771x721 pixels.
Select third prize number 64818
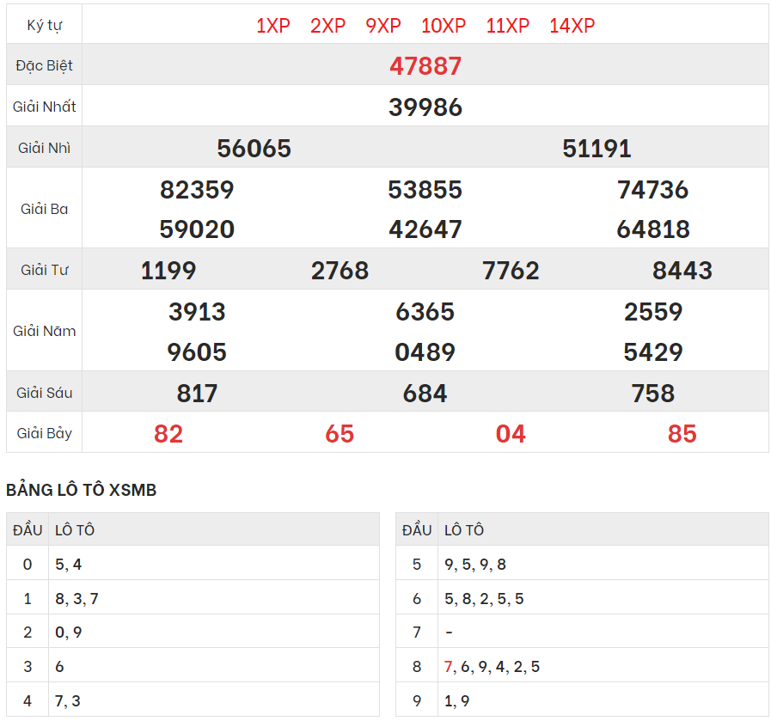tap(653, 229)
